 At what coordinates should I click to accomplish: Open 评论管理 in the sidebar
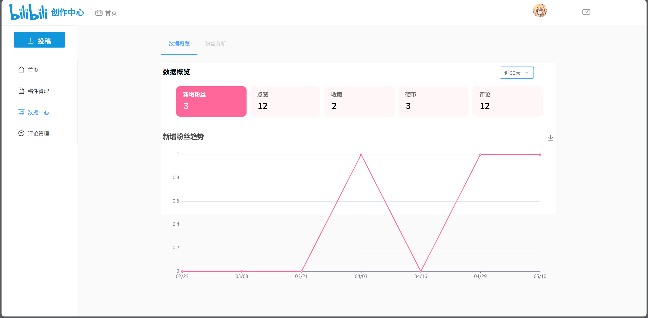(x=38, y=134)
